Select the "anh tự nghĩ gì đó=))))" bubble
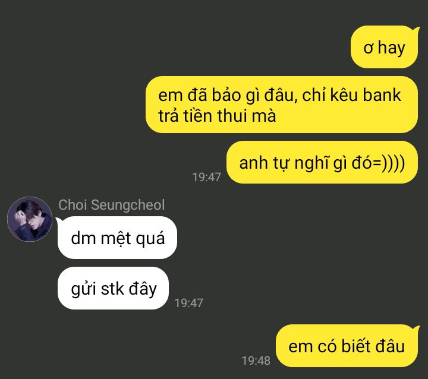The height and width of the screenshot is (379, 428). coord(322,162)
